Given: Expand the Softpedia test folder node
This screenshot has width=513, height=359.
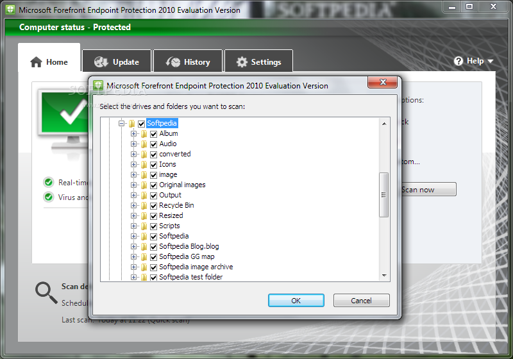Looking at the screenshot, I should click(133, 277).
